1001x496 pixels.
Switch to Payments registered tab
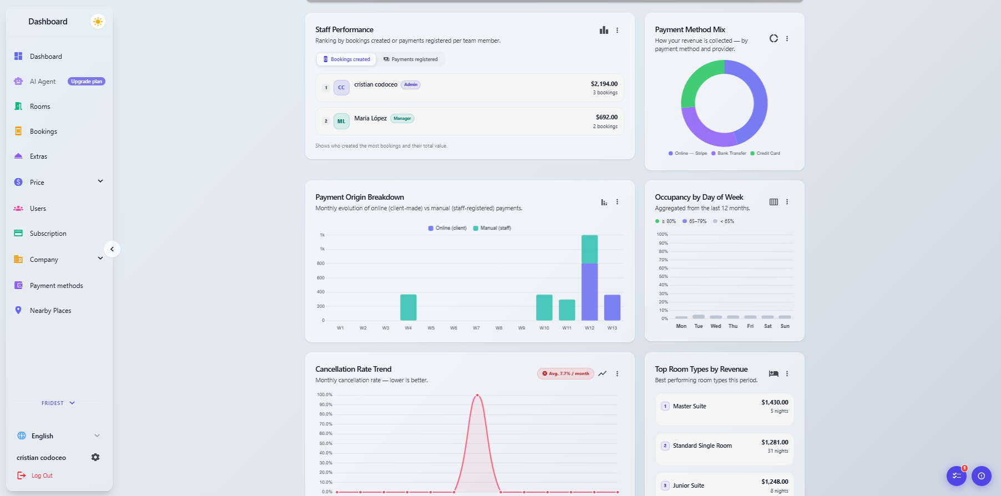(411, 59)
